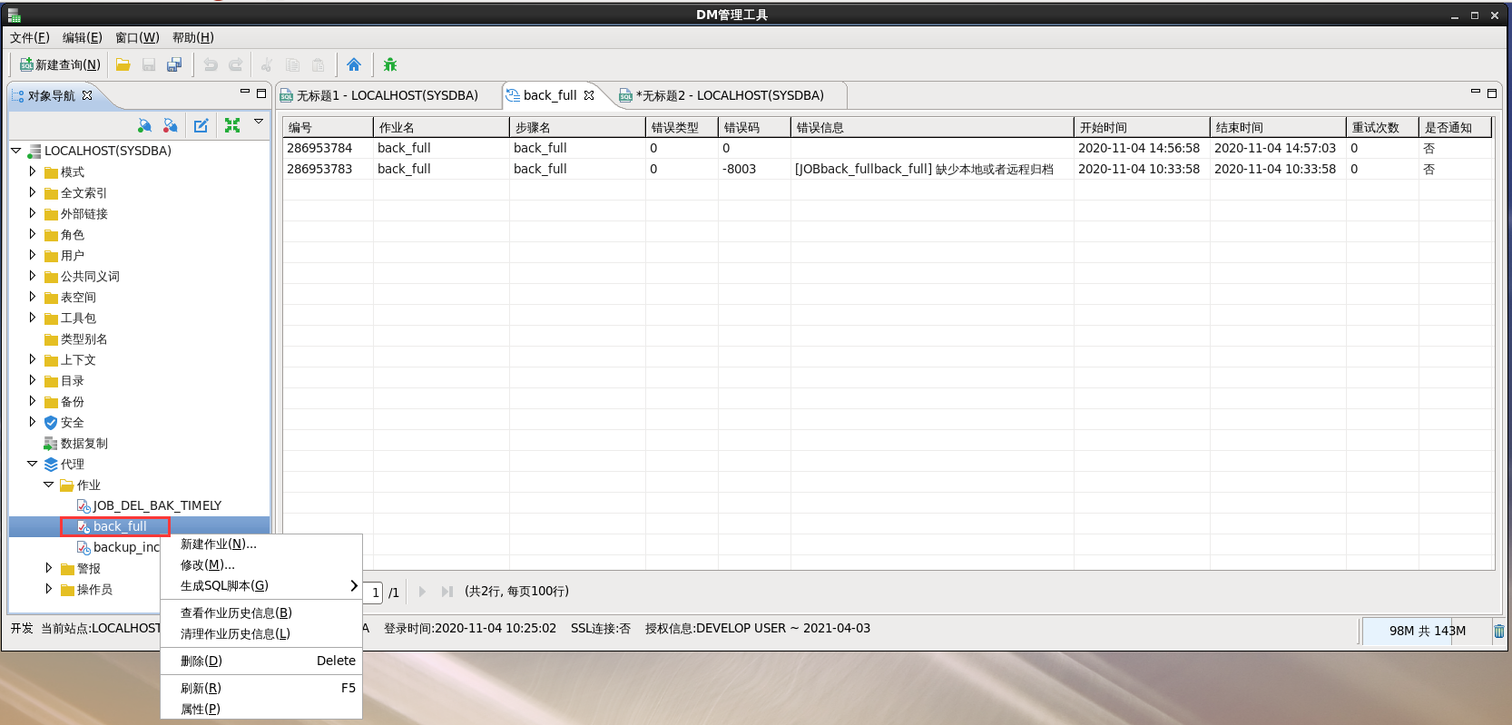Collapse the LOCALHOST(SYSDBA) tree node
This screenshot has height=725, width=1512.
point(16,151)
